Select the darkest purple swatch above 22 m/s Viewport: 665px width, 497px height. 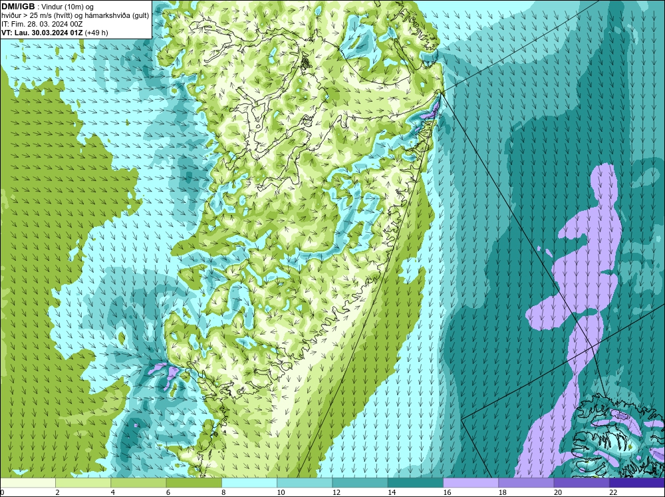click(x=636, y=483)
